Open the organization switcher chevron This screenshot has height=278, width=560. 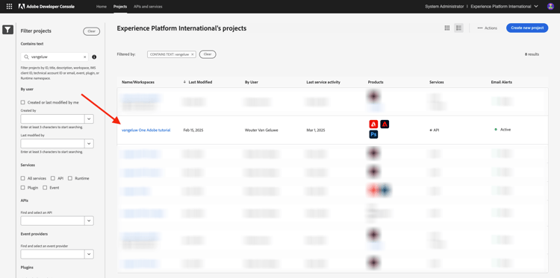tap(536, 7)
